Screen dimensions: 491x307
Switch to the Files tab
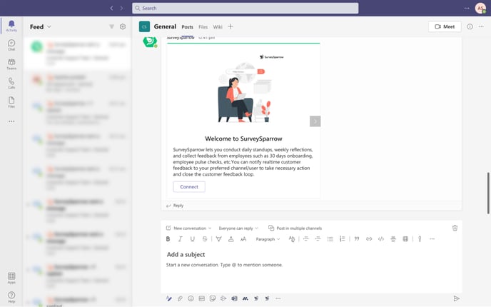tap(203, 27)
